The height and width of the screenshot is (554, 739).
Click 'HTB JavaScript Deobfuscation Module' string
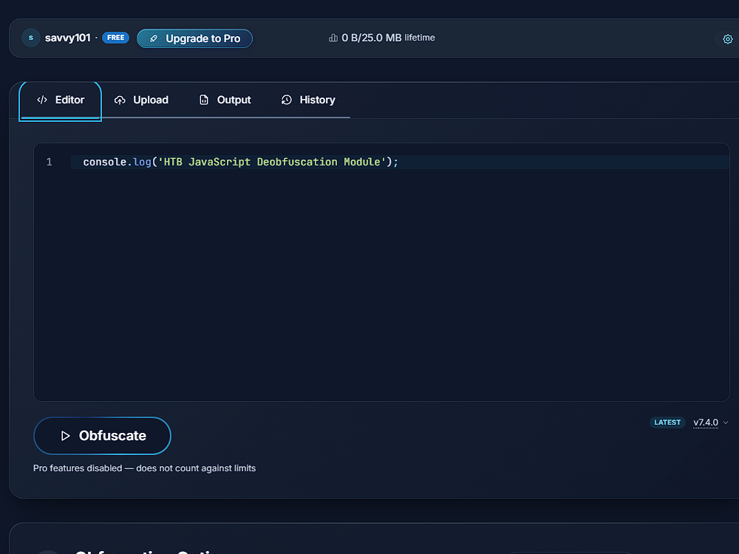coord(272,162)
